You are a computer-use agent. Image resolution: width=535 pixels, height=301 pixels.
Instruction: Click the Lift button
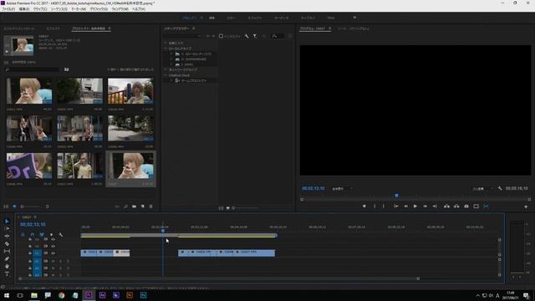click(x=446, y=207)
